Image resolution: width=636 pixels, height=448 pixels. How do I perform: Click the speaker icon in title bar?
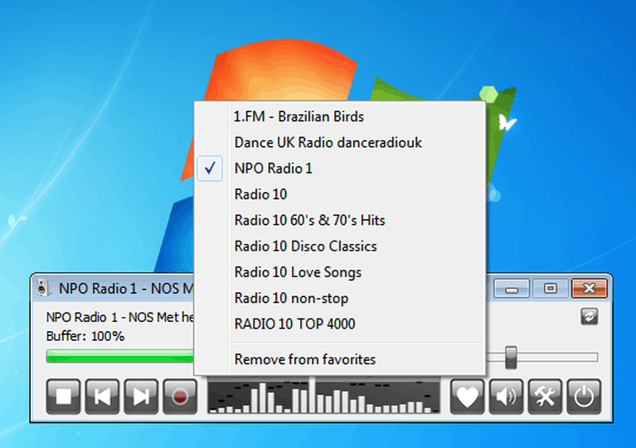[42, 289]
